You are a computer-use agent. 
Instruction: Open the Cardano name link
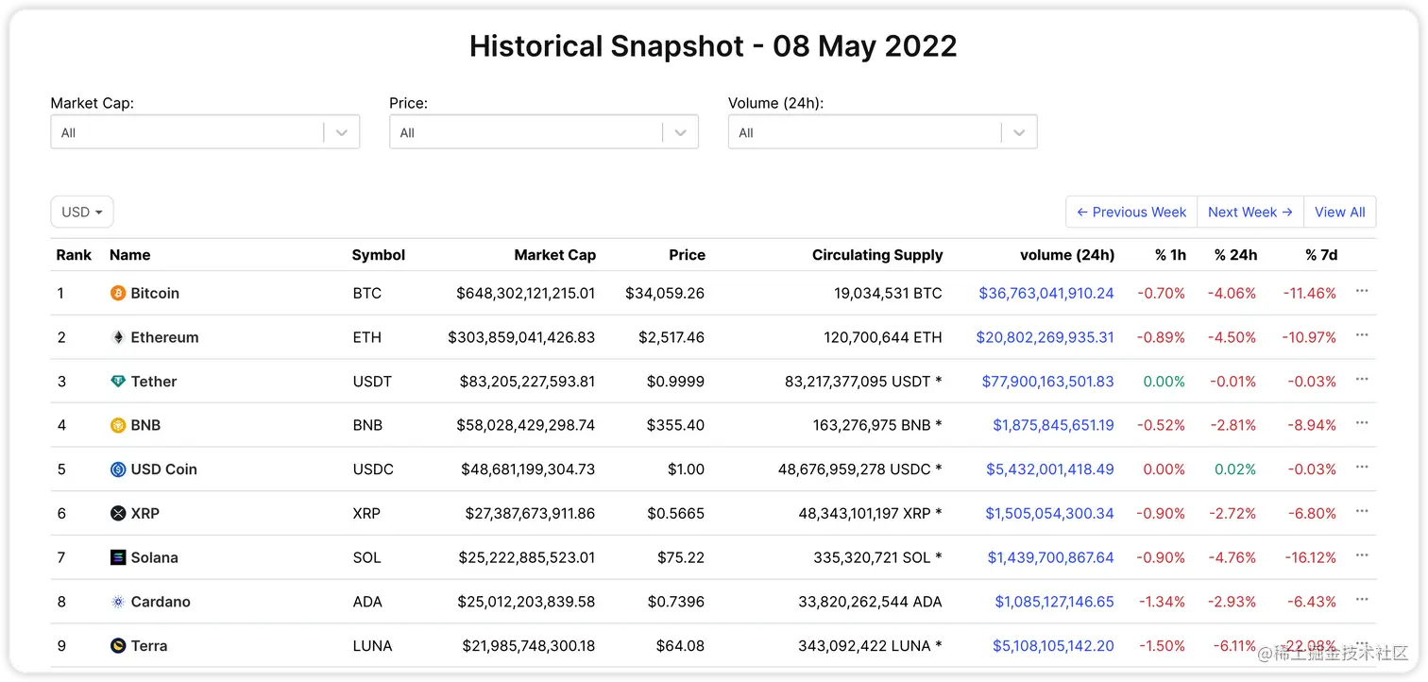(x=161, y=602)
